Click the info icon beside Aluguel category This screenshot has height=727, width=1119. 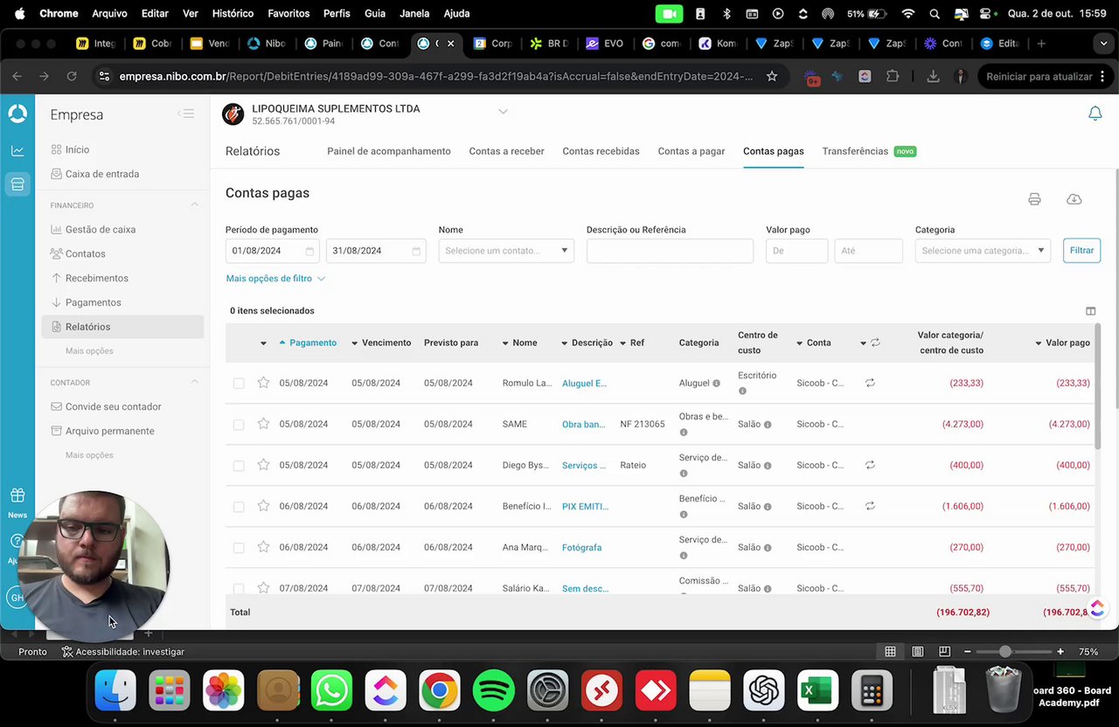pyautogui.click(x=716, y=383)
